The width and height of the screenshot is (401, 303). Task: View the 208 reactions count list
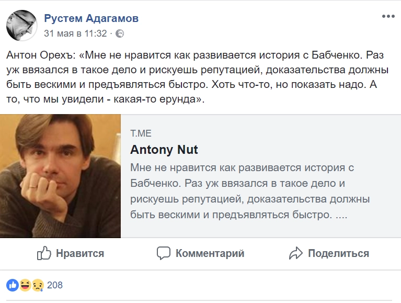[x=54, y=285]
